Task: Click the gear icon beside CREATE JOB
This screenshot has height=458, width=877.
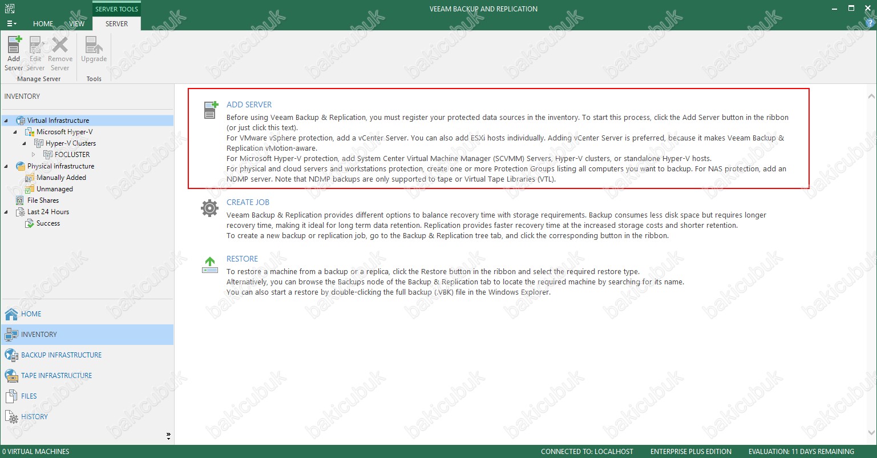Action: pos(210,208)
